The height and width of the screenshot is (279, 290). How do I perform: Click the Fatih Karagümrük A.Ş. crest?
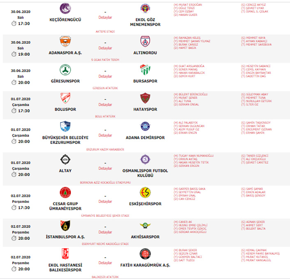pyautogui.click(x=145, y=254)
